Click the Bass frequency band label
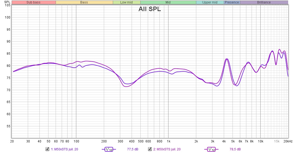The width and height of the screenshot is (294, 153). (84, 2)
